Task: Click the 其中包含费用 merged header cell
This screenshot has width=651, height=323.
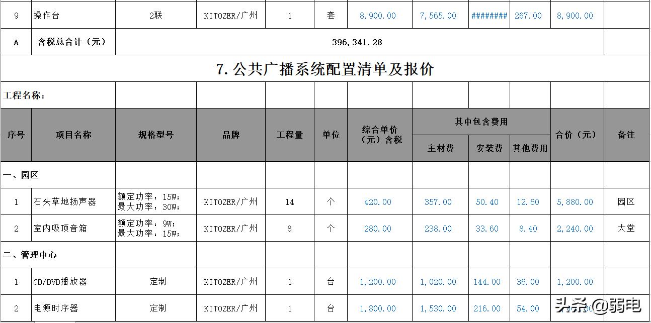Action: 480,120
